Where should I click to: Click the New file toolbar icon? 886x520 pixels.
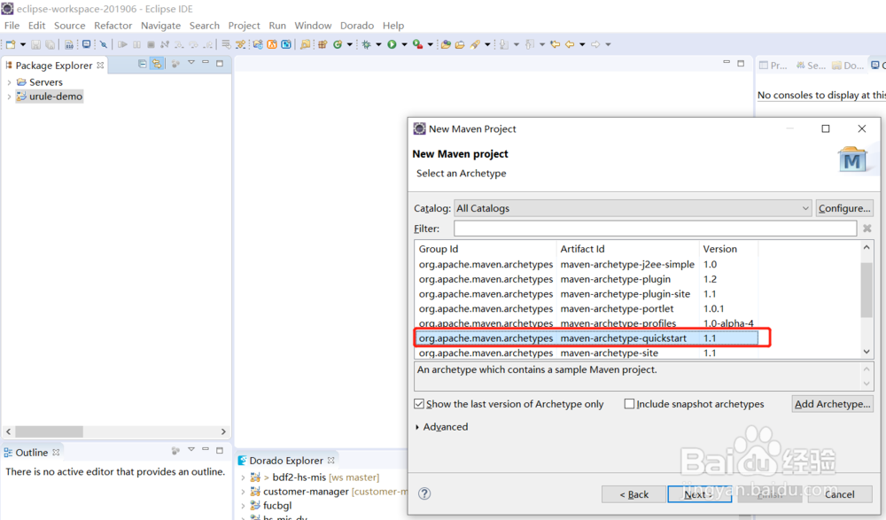click(10, 44)
